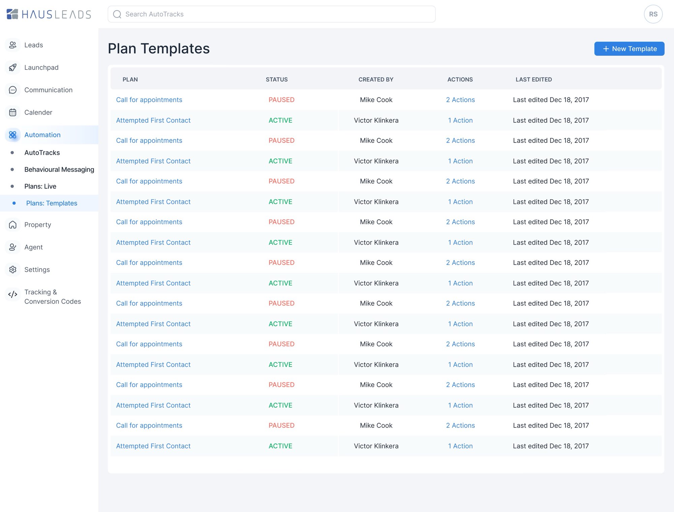Click the New Template button
Viewport: 674px width, 512px height.
(629, 49)
